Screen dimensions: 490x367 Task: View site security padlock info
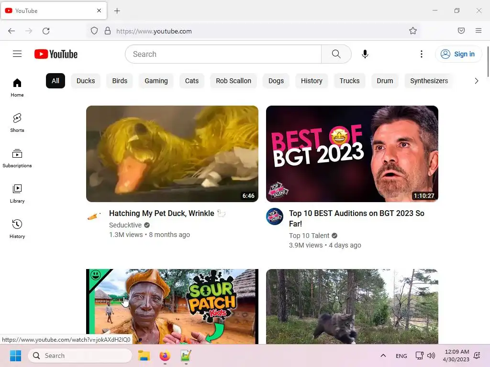108,31
